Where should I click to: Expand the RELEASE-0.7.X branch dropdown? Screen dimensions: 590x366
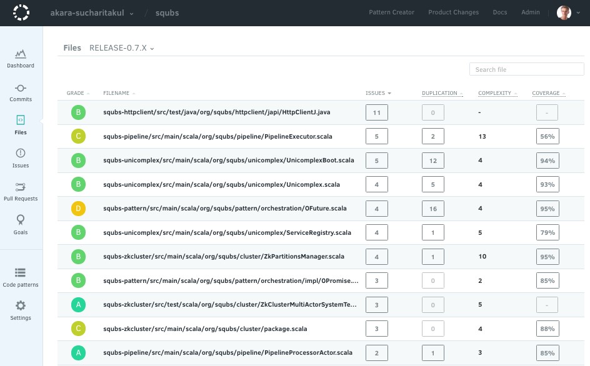point(121,48)
